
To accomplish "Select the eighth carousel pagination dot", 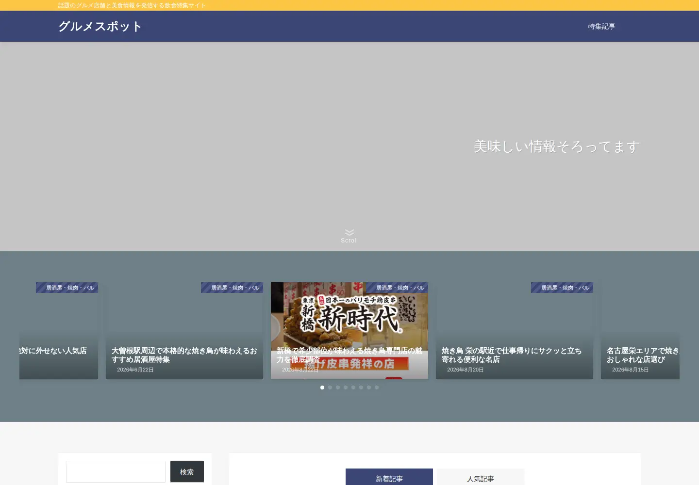I will click(x=377, y=388).
